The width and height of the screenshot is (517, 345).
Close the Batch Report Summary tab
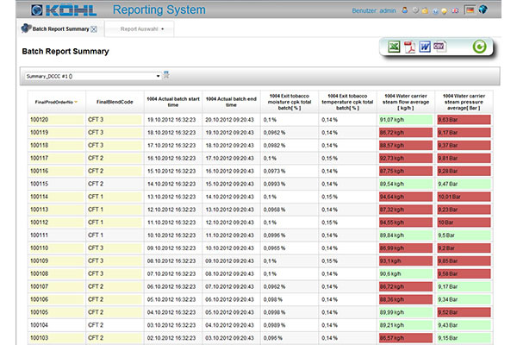94,28
